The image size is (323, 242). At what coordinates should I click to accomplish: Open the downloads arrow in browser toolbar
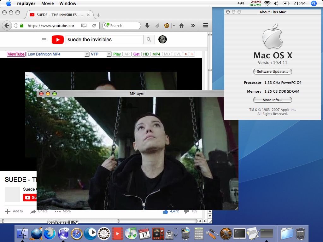[x=147, y=26]
